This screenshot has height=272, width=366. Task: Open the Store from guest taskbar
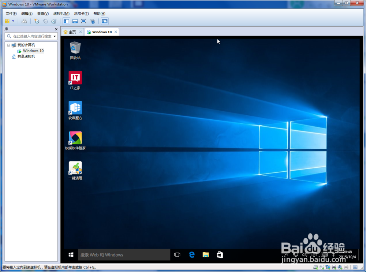pos(220,255)
